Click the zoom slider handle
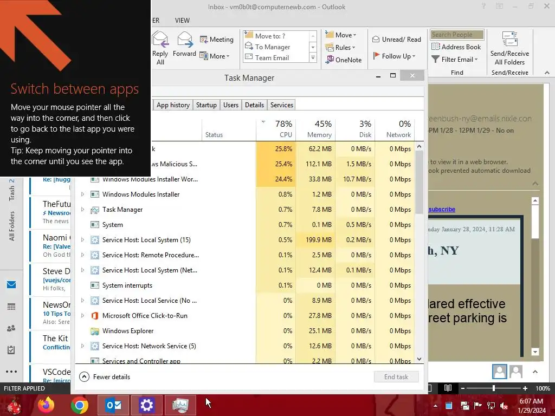The height and width of the screenshot is (416, 555). (493, 388)
